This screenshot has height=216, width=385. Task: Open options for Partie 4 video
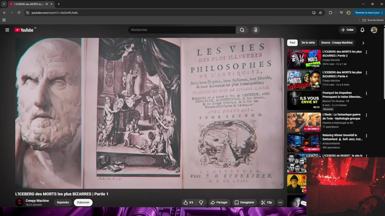(366, 73)
